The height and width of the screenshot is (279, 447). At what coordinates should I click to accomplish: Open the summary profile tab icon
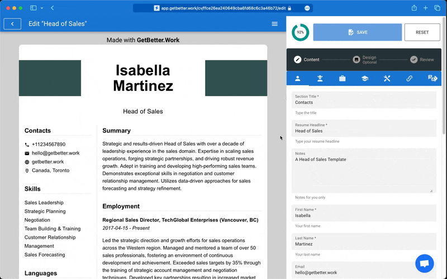[x=320, y=79]
